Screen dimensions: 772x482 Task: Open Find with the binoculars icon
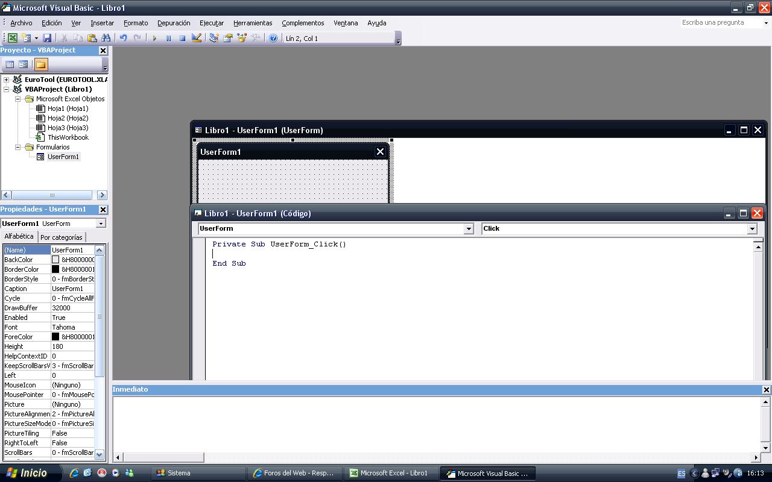click(106, 38)
